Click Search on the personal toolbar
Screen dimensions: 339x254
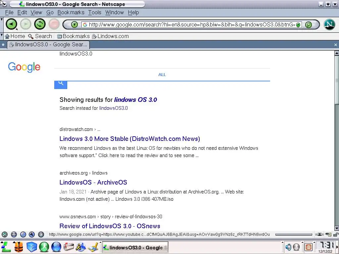pos(40,36)
